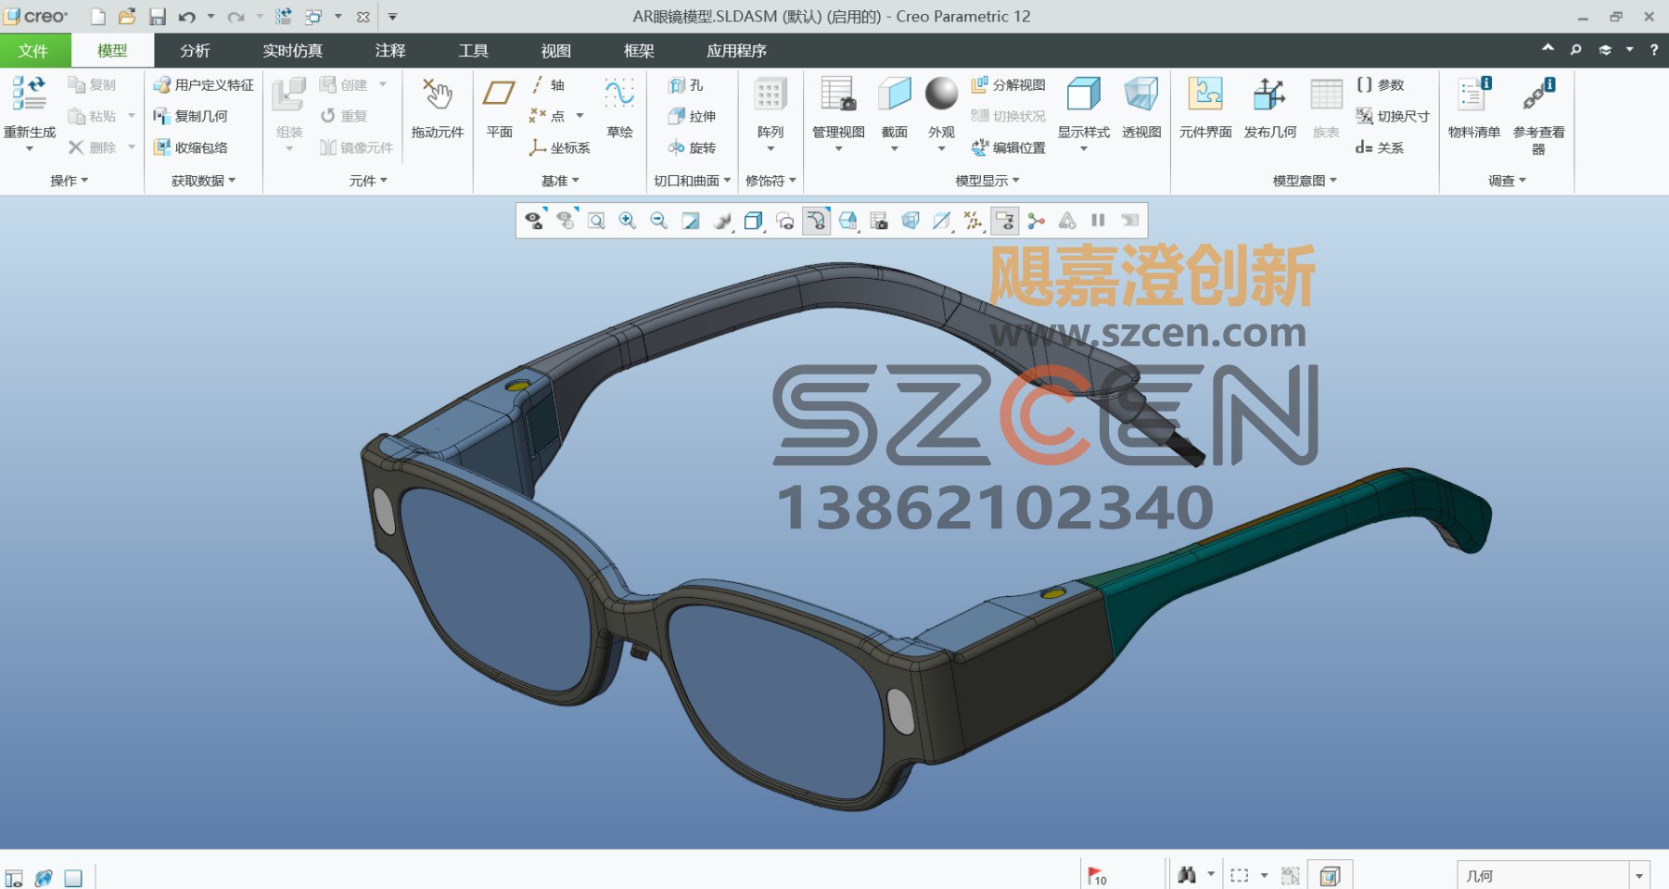Switch to the 应用程序 tab
This screenshot has width=1669, height=889.
point(736,51)
